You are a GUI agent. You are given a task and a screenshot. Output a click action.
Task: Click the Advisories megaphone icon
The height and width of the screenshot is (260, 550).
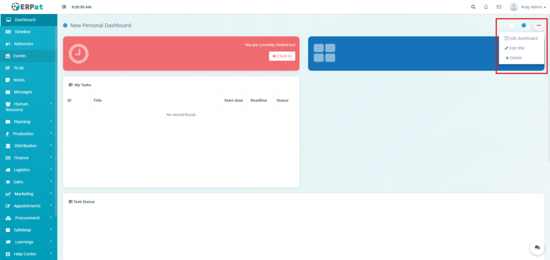pyautogui.click(x=8, y=44)
